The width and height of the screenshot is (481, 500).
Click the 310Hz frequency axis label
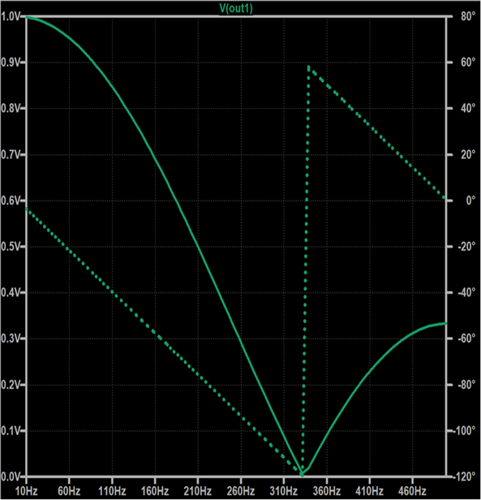point(284,490)
